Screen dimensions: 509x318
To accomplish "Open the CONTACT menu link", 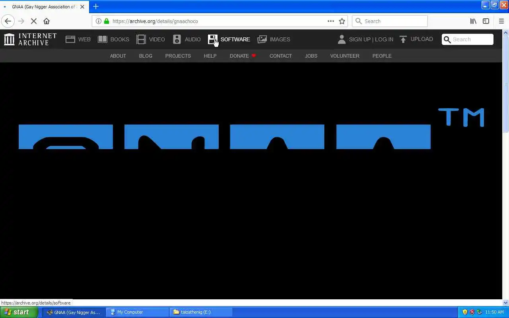I will pyautogui.click(x=281, y=56).
